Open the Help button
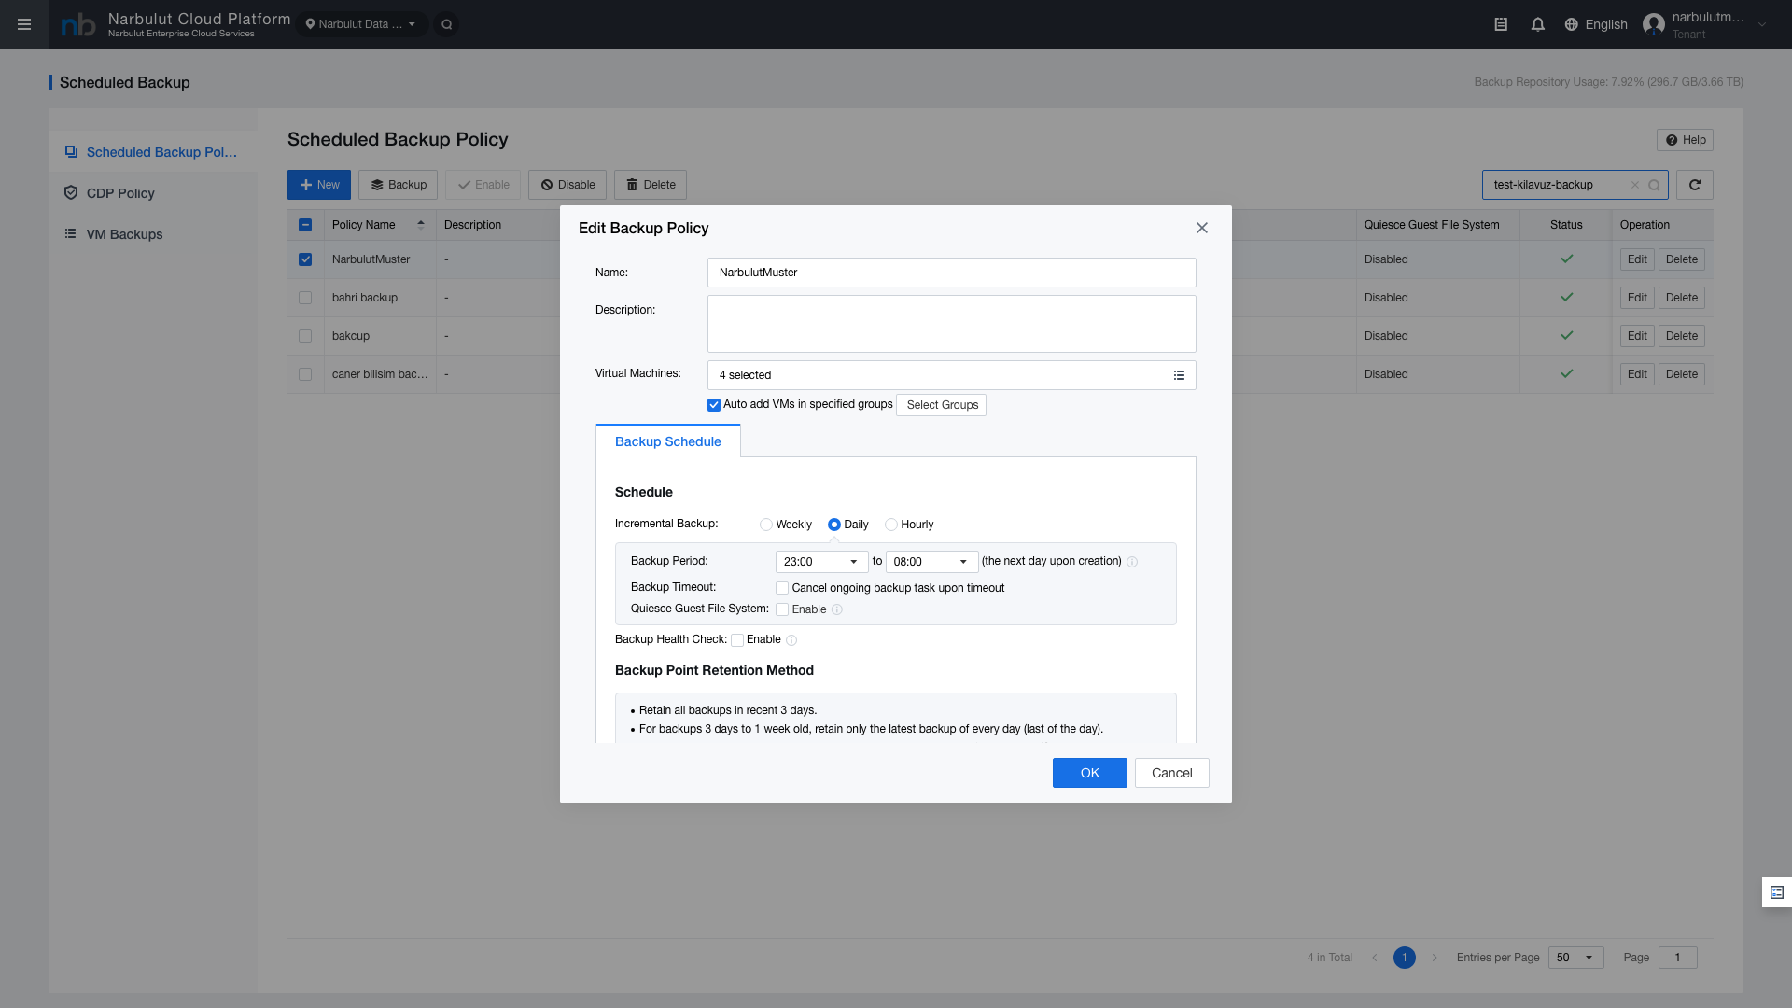 pyautogui.click(x=1685, y=140)
